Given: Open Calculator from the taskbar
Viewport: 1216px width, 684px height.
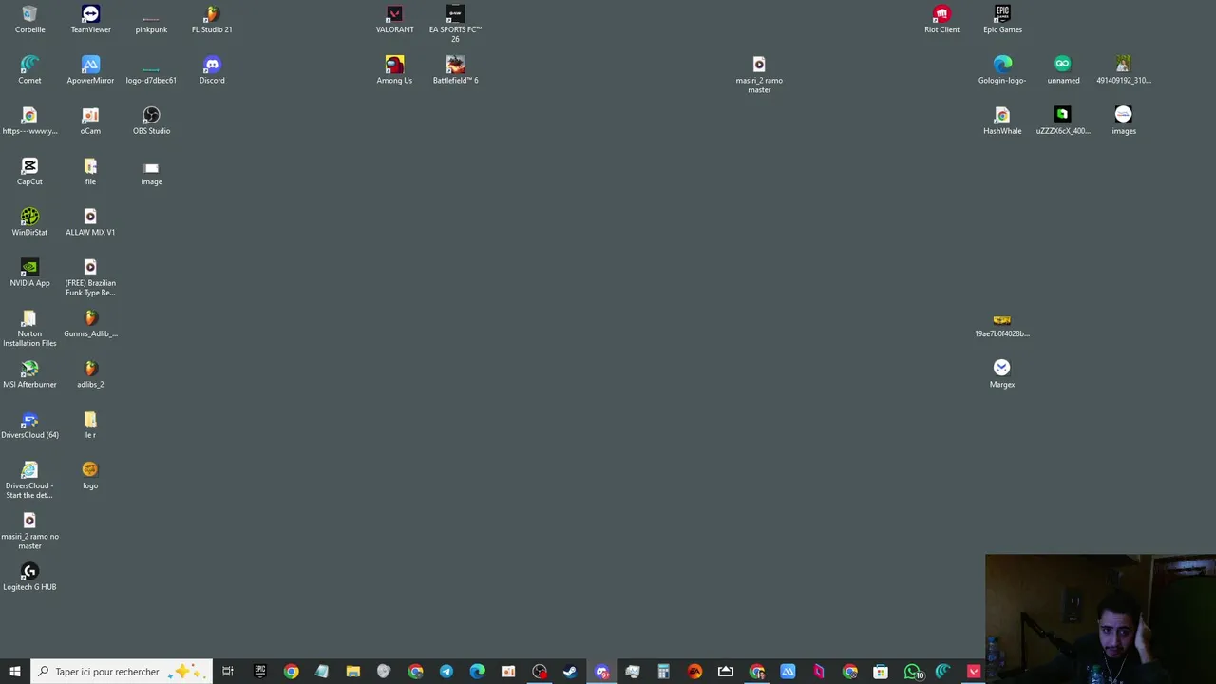Looking at the screenshot, I should click(x=663, y=672).
